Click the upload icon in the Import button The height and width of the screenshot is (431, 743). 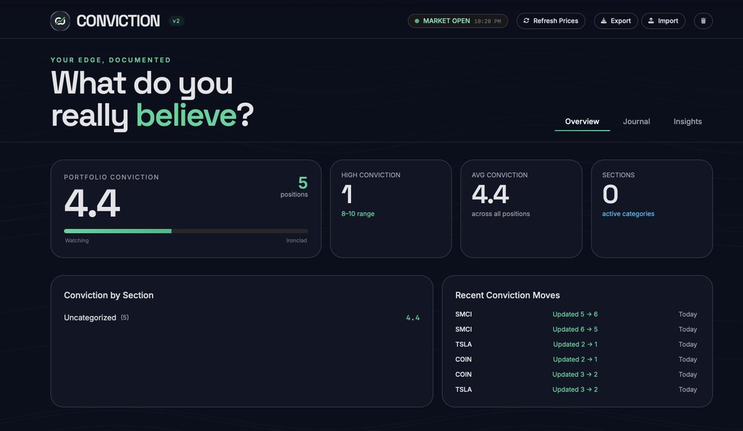click(x=651, y=21)
